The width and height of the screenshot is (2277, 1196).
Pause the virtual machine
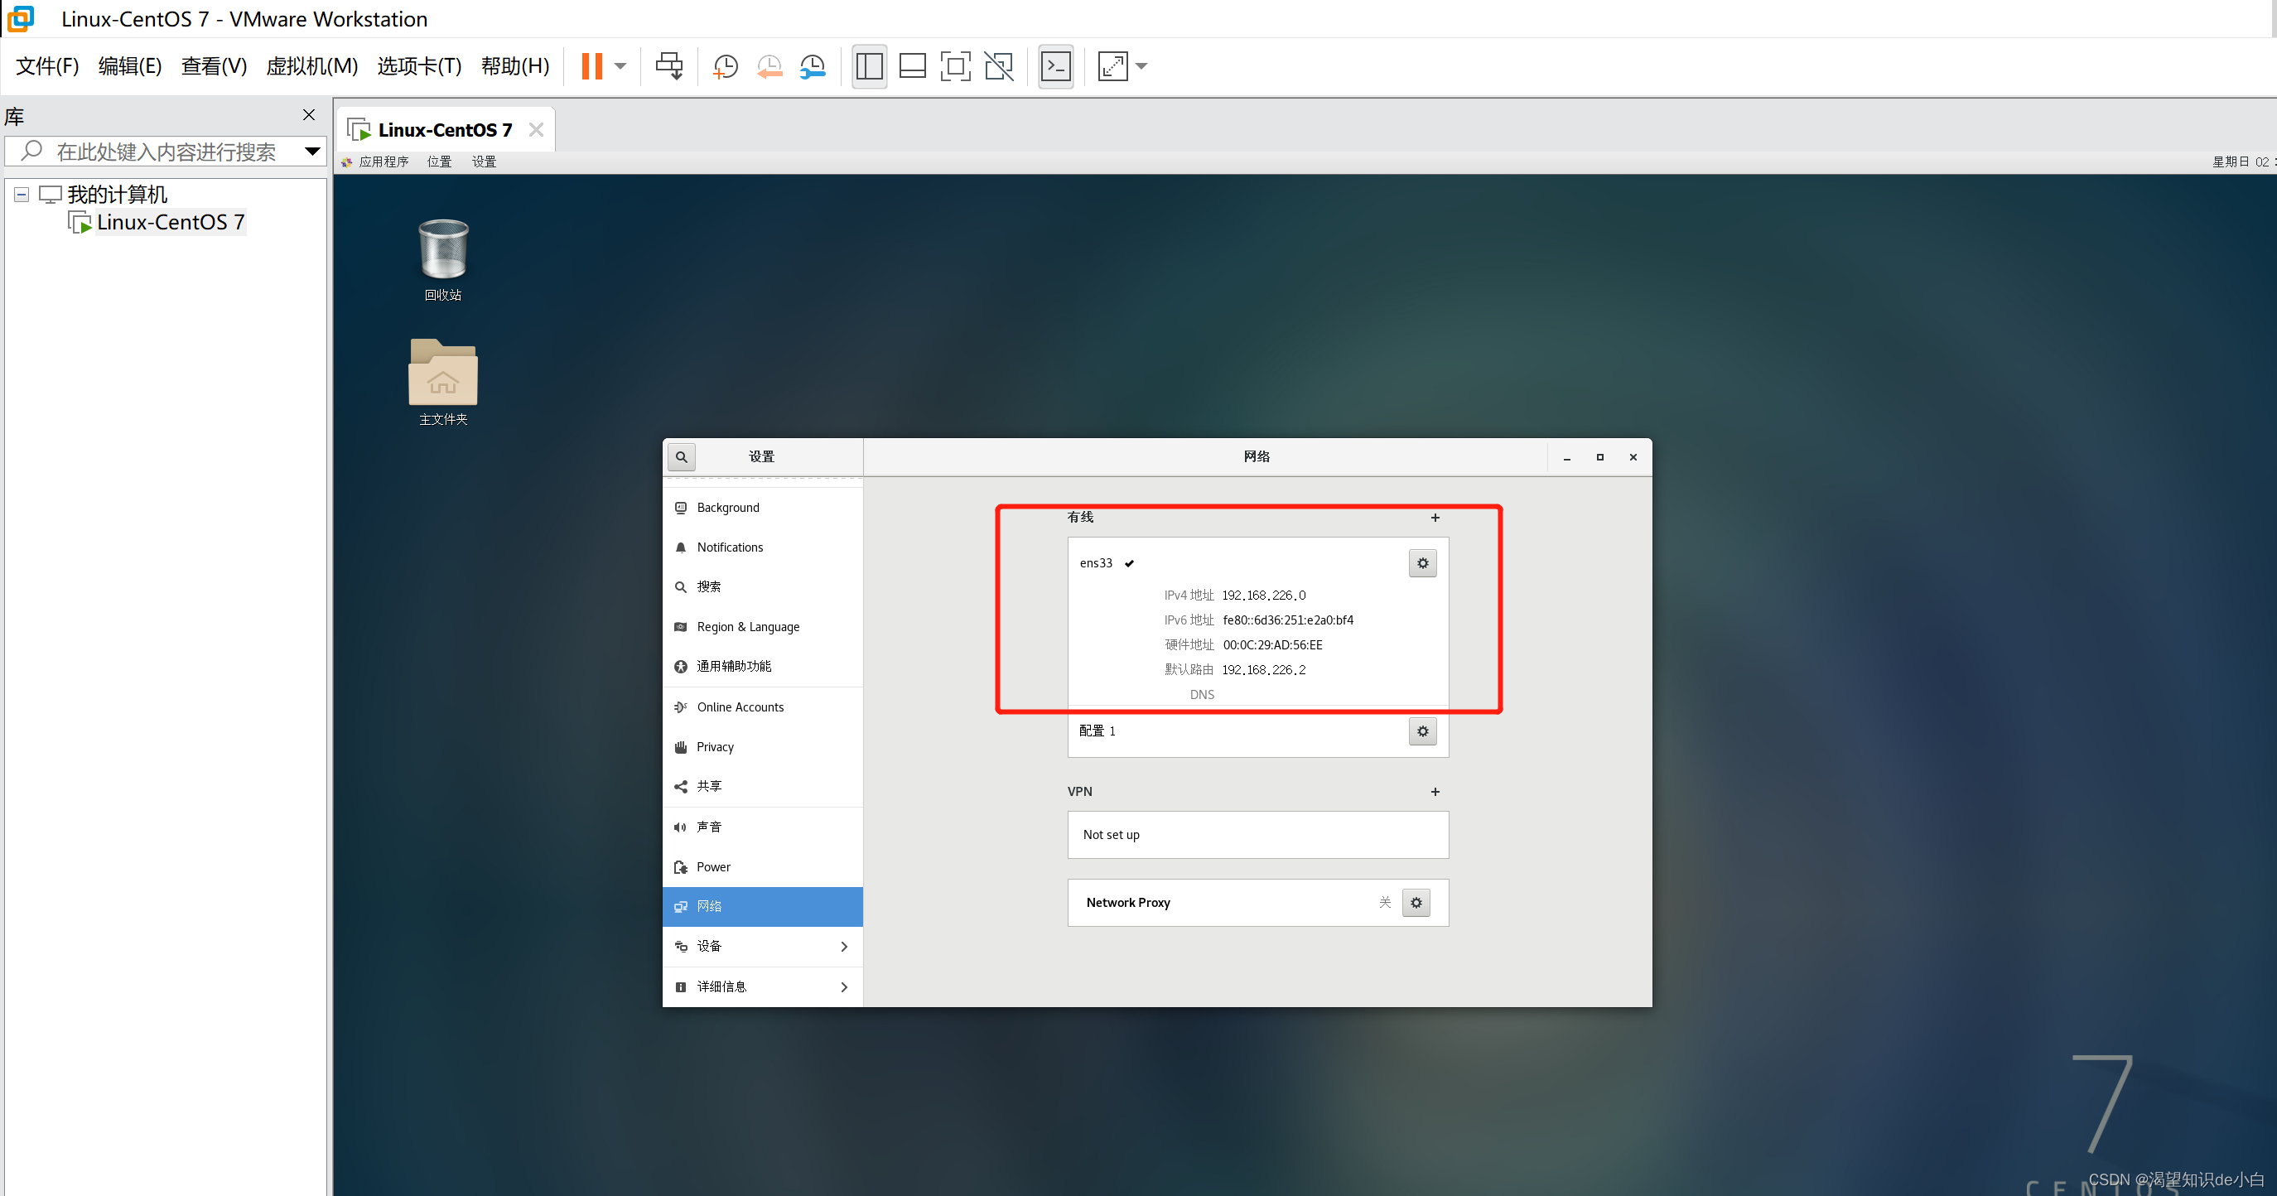591,66
